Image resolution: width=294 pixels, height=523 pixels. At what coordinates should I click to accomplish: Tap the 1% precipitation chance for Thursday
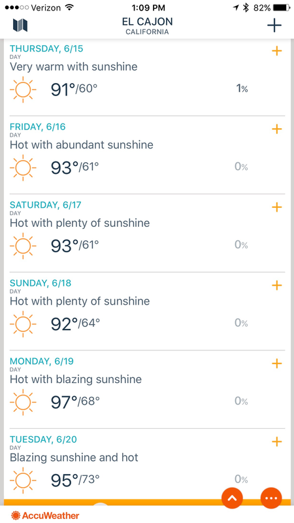click(242, 89)
